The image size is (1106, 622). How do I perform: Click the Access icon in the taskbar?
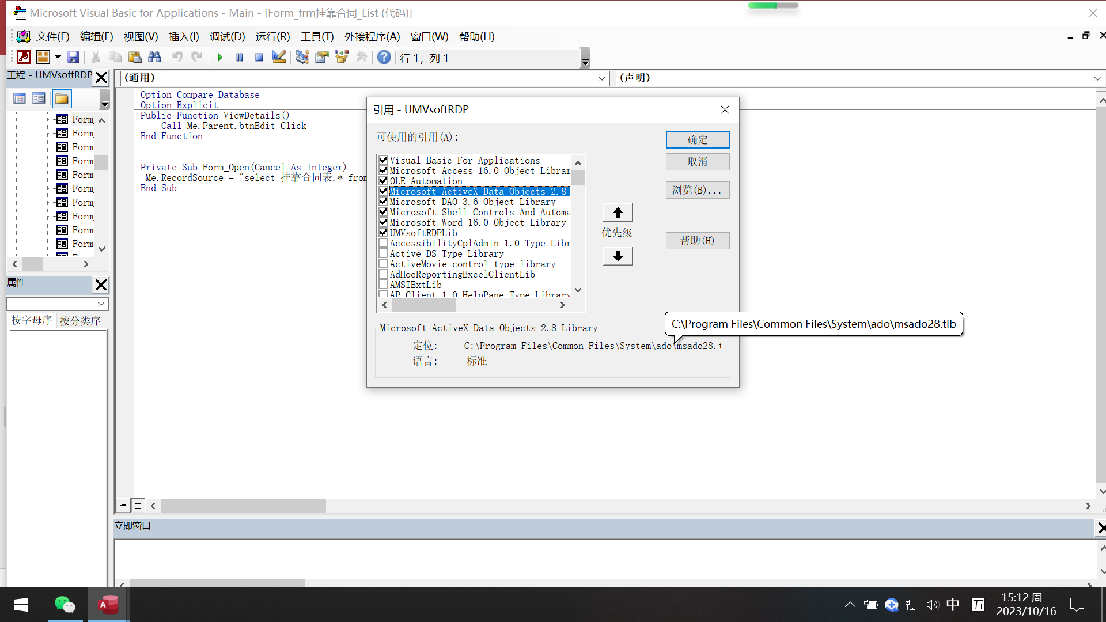pos(108,605)
